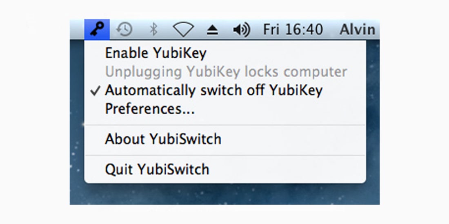Viewport: 449px width, 224px height.
Task: Click desktop wallpaper right of the dropdown menu
Action: coord(373,114)
